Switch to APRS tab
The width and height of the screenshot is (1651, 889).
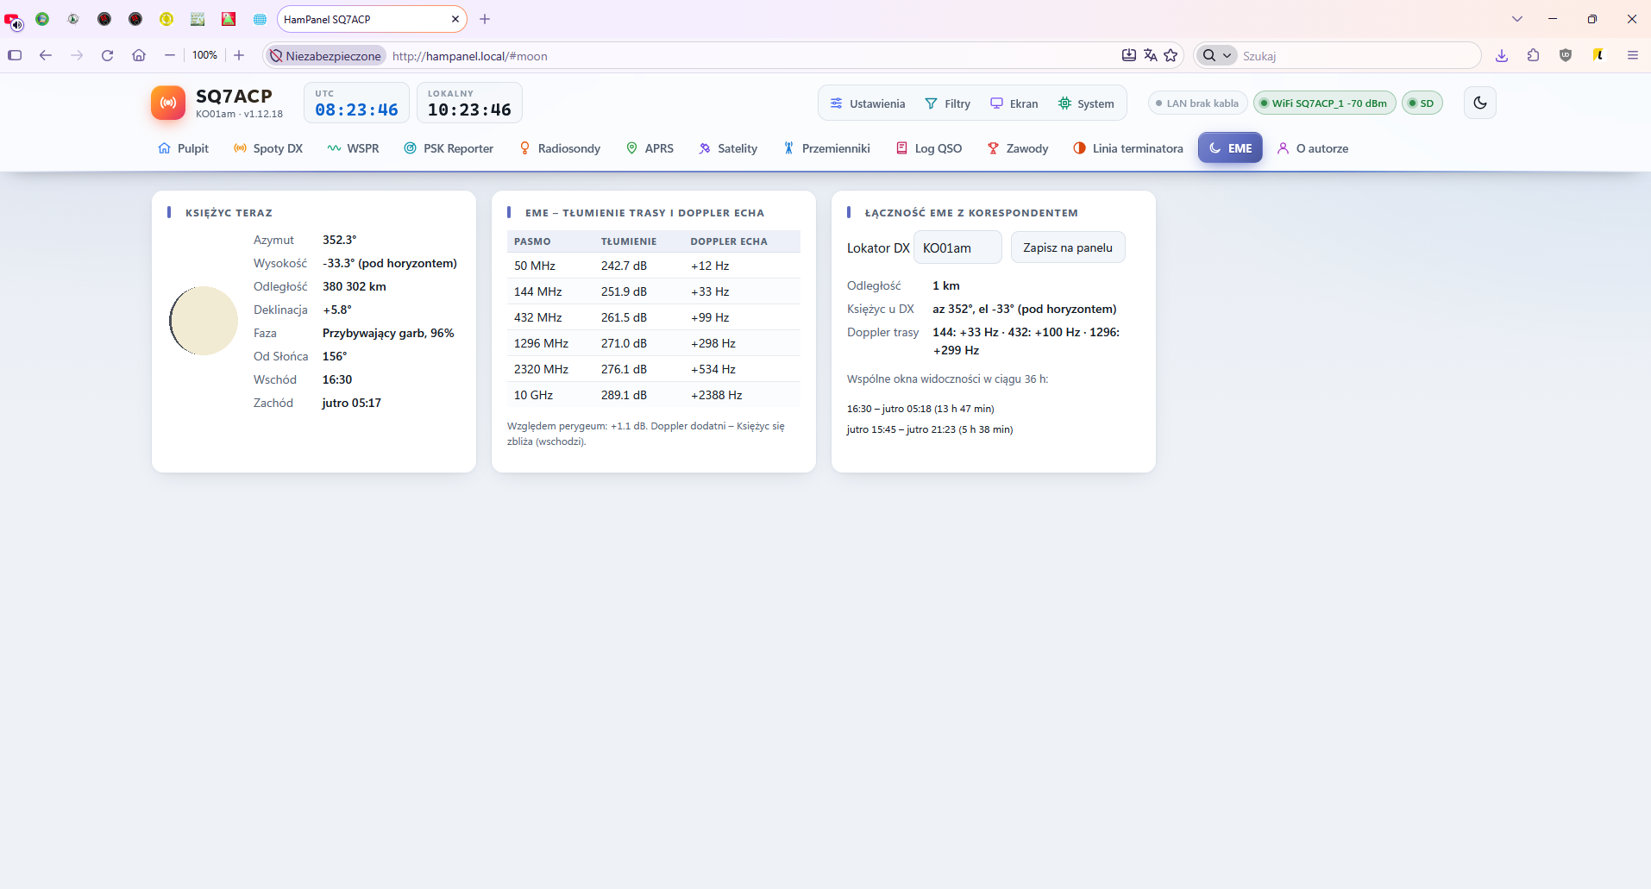pyautogui.click(x=650, y=148)
